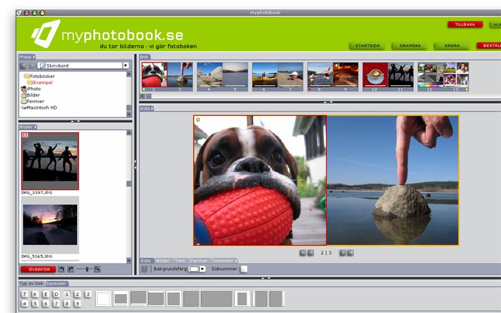Open the Skrivbord folder location dropdown
501x313 pixels.
point(126,65)
